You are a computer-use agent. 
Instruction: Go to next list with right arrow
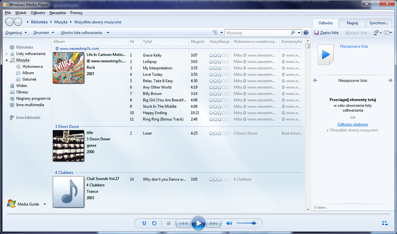(x=390, y=81)
